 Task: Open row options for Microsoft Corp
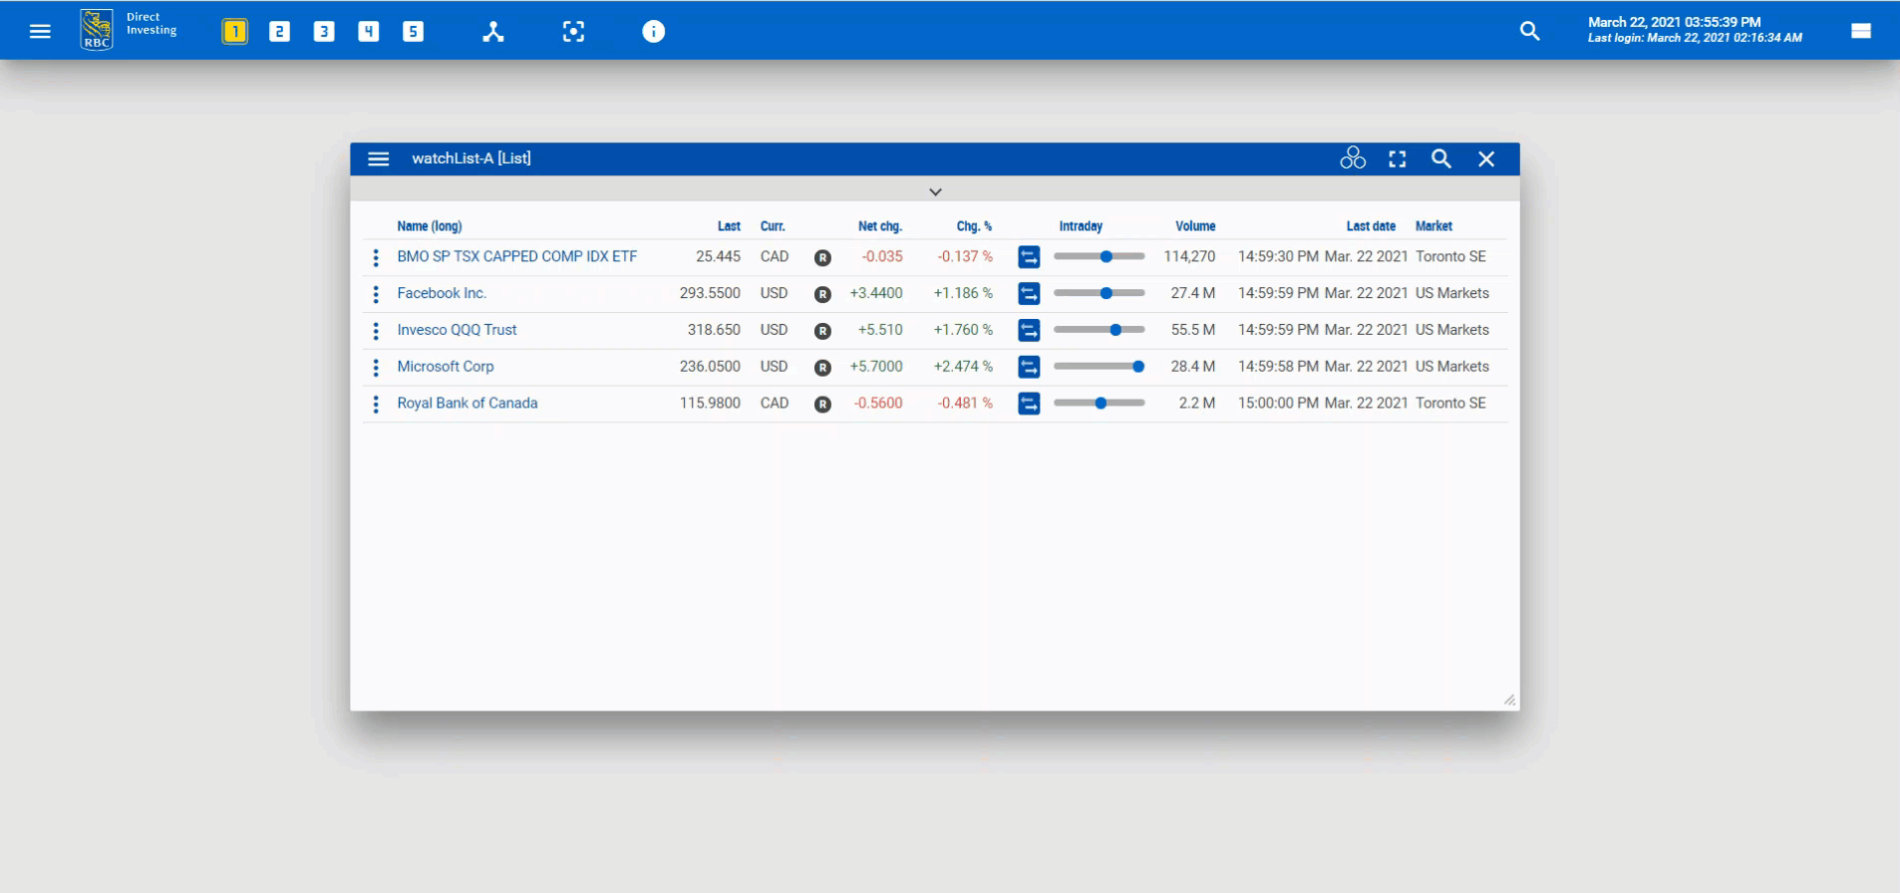click(376, 368)
